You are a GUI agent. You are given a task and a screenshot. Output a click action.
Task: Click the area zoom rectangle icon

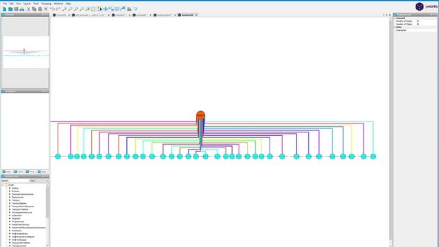click(93, 9)
